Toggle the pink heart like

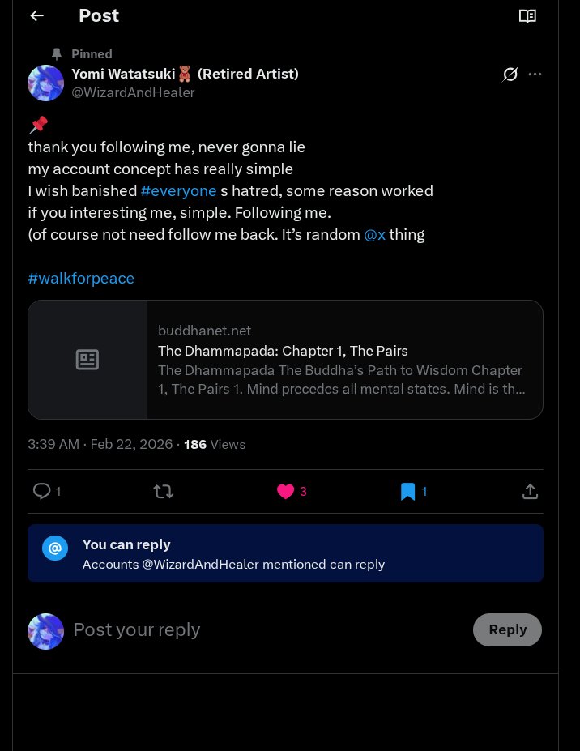(x=285, y=491)
